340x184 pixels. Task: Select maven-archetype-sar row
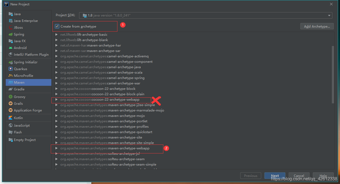pos(193,51)
